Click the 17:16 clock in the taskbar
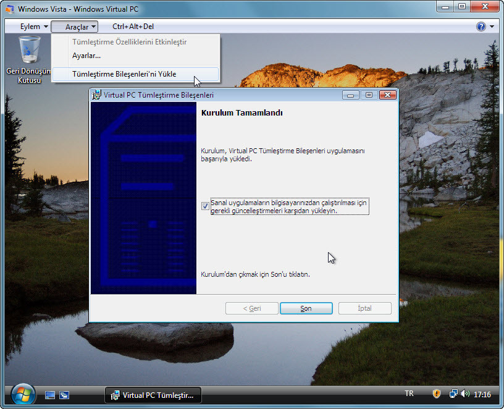Viewport: 504px width, 409px height. [483, 394]
